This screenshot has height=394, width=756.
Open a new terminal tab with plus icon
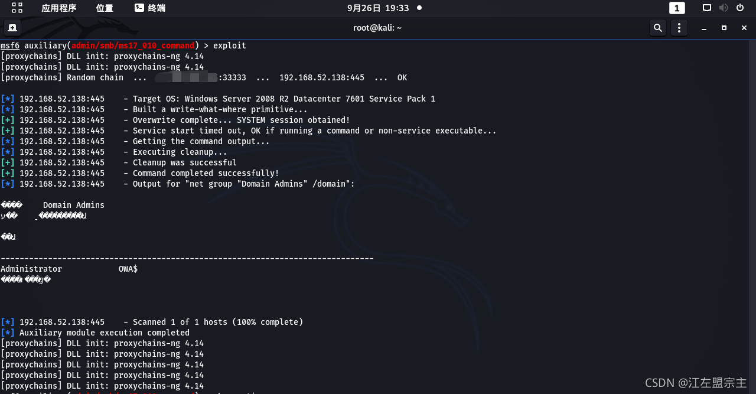(x=12, y=28)
